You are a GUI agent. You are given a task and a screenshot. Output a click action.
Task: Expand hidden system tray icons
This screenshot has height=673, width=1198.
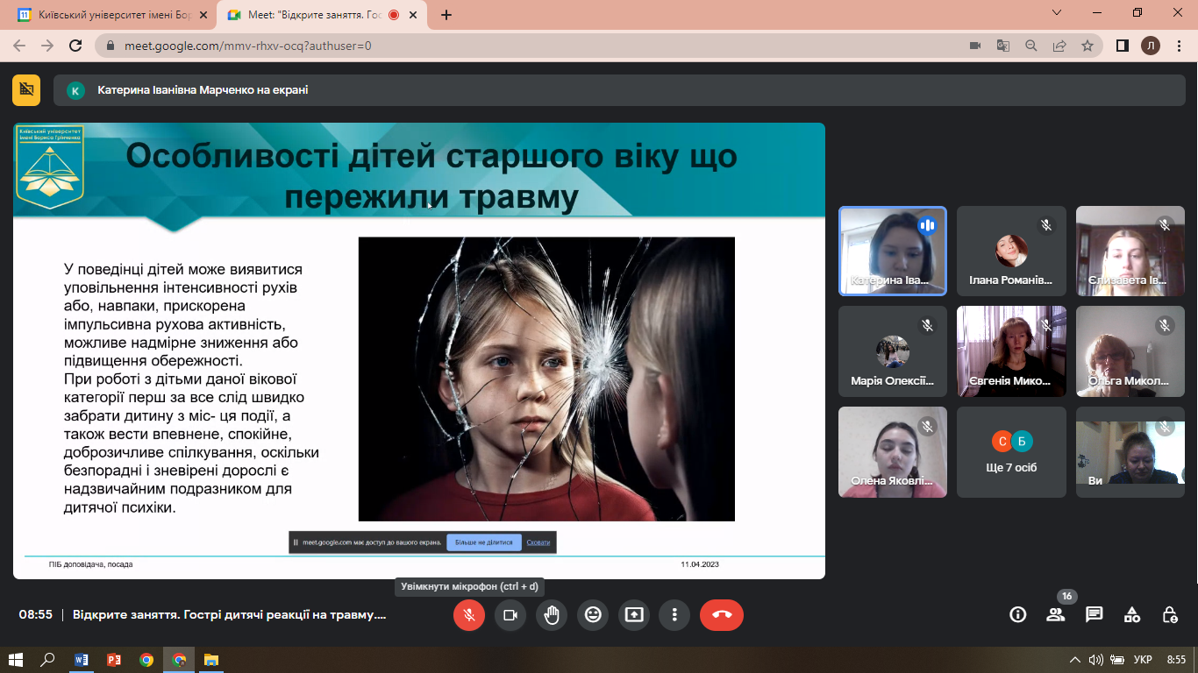point(1075,660)
